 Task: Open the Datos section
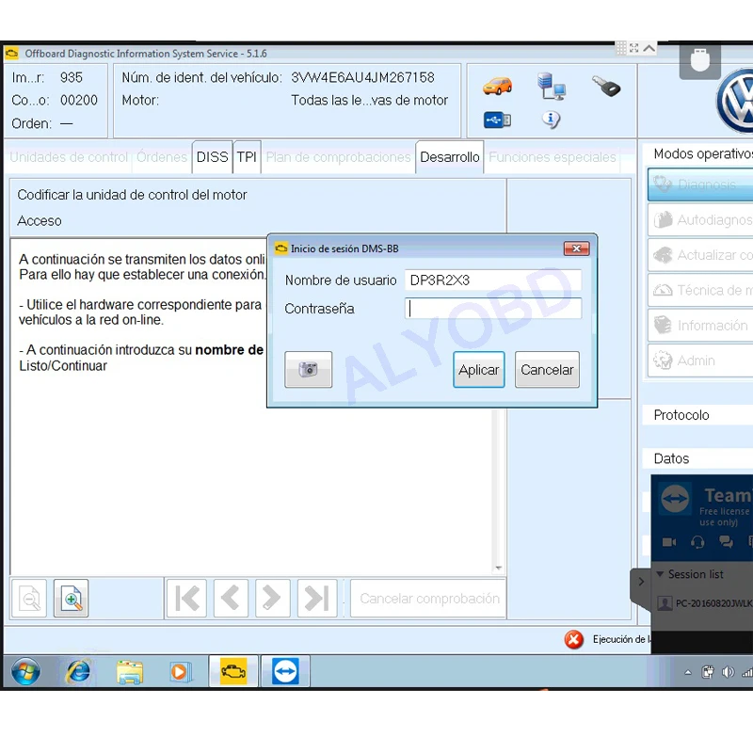coord(697,458)
